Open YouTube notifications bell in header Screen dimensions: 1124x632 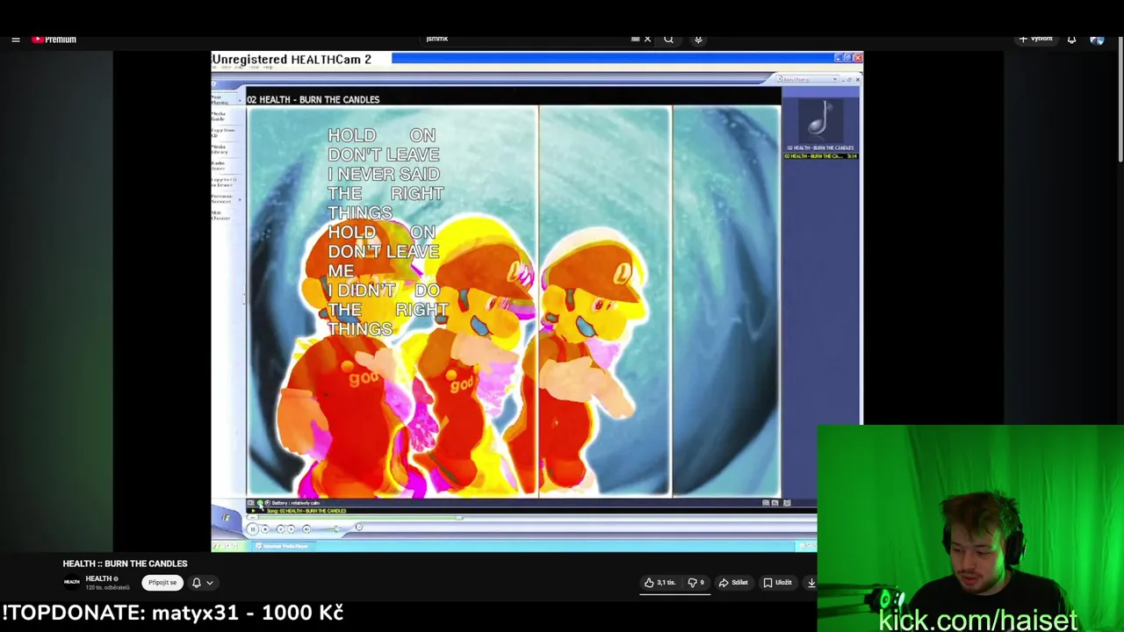(x=1071, y=39)
